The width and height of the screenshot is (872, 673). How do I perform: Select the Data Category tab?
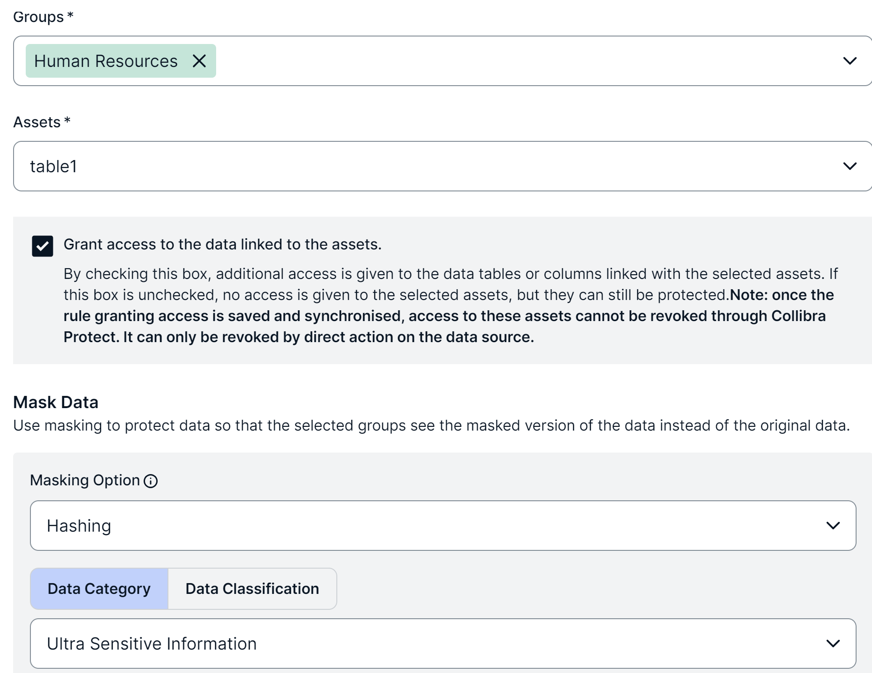point(99,589)
